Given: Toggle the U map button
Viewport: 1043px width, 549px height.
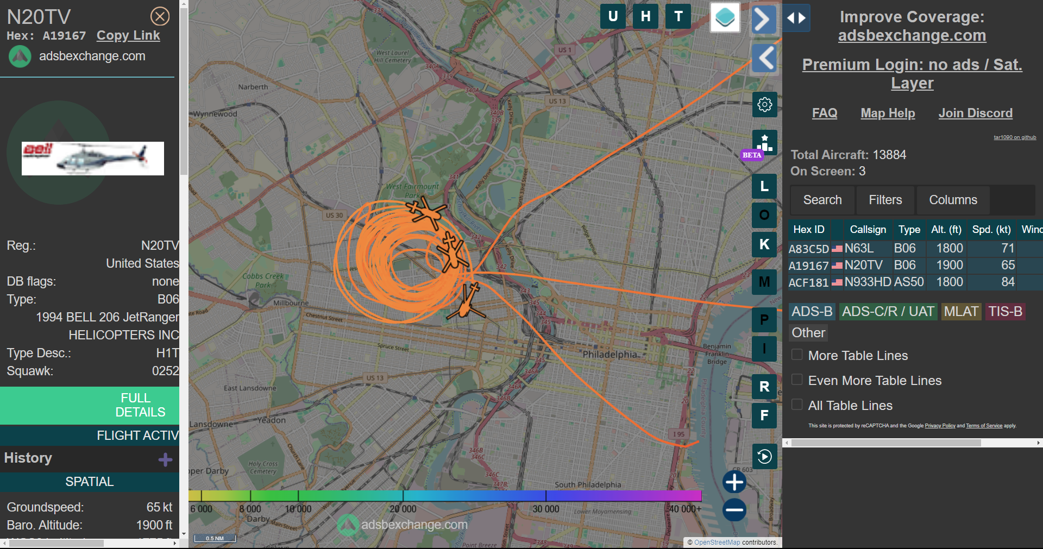Looking at the screenshot, I should [613, 16].
